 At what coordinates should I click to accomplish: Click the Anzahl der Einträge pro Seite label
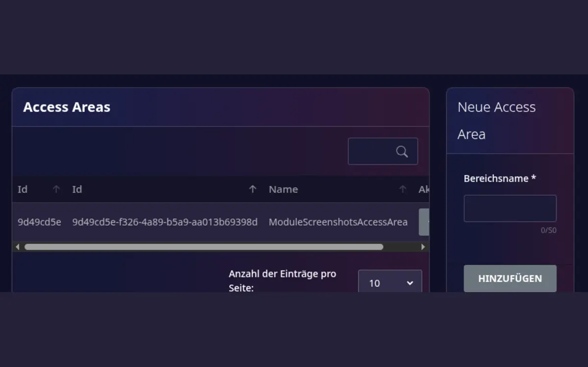tap(283, 281)
